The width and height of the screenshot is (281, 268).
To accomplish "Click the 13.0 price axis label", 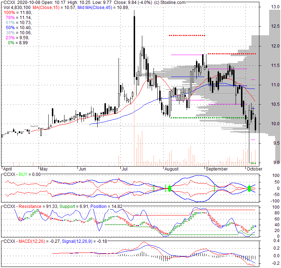I will tap(275, 7).
